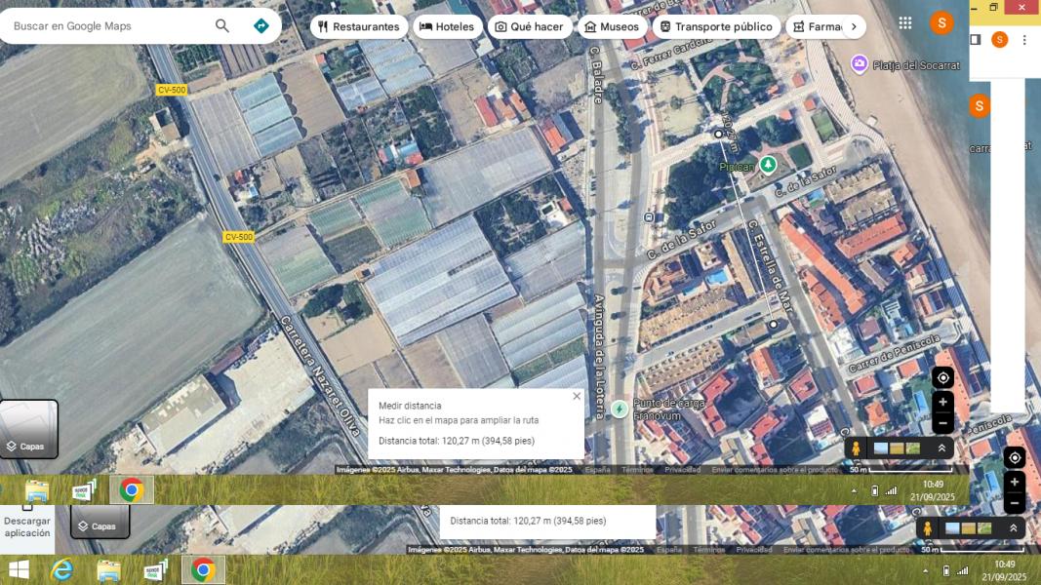Open Google account avatar beside apps grid
Image resolution: width=1041 pixels, height=585 pixels.
941,22
